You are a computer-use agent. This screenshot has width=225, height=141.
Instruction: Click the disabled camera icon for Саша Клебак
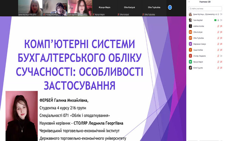[x=221, y=50]
